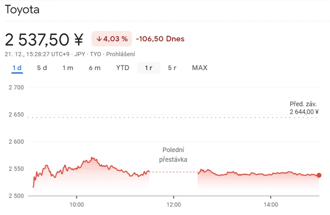This screenshot has width=330, height=215.
Task: Choose the 5 r range tab
Action: [x=172, y=68]
